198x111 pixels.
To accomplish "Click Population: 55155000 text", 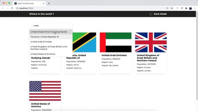I will [x=76, y=61].
